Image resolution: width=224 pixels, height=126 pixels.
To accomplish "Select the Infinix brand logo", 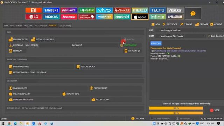I will coord(157,17).
